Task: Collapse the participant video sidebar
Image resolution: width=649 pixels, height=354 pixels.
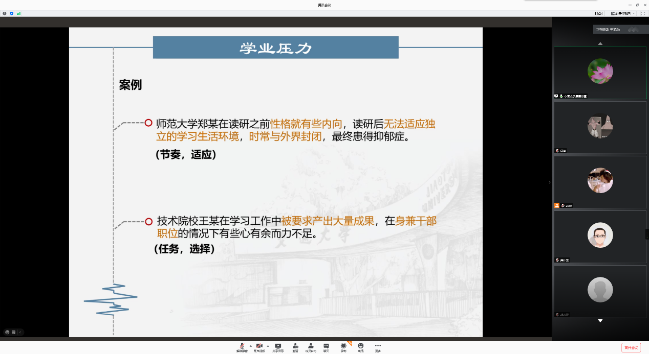Action: (550, 182)
